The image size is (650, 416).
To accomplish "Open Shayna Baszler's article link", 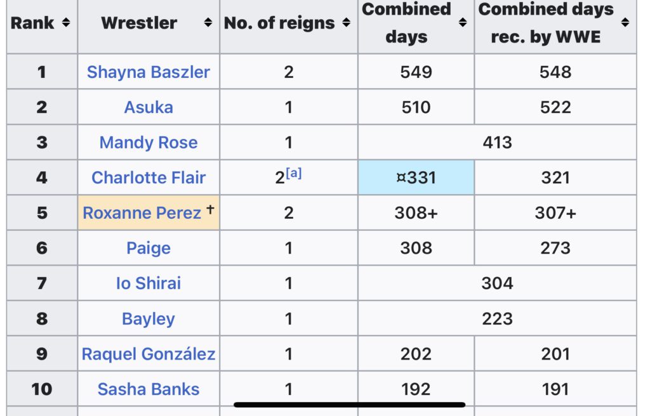I will tap(149, 72).
